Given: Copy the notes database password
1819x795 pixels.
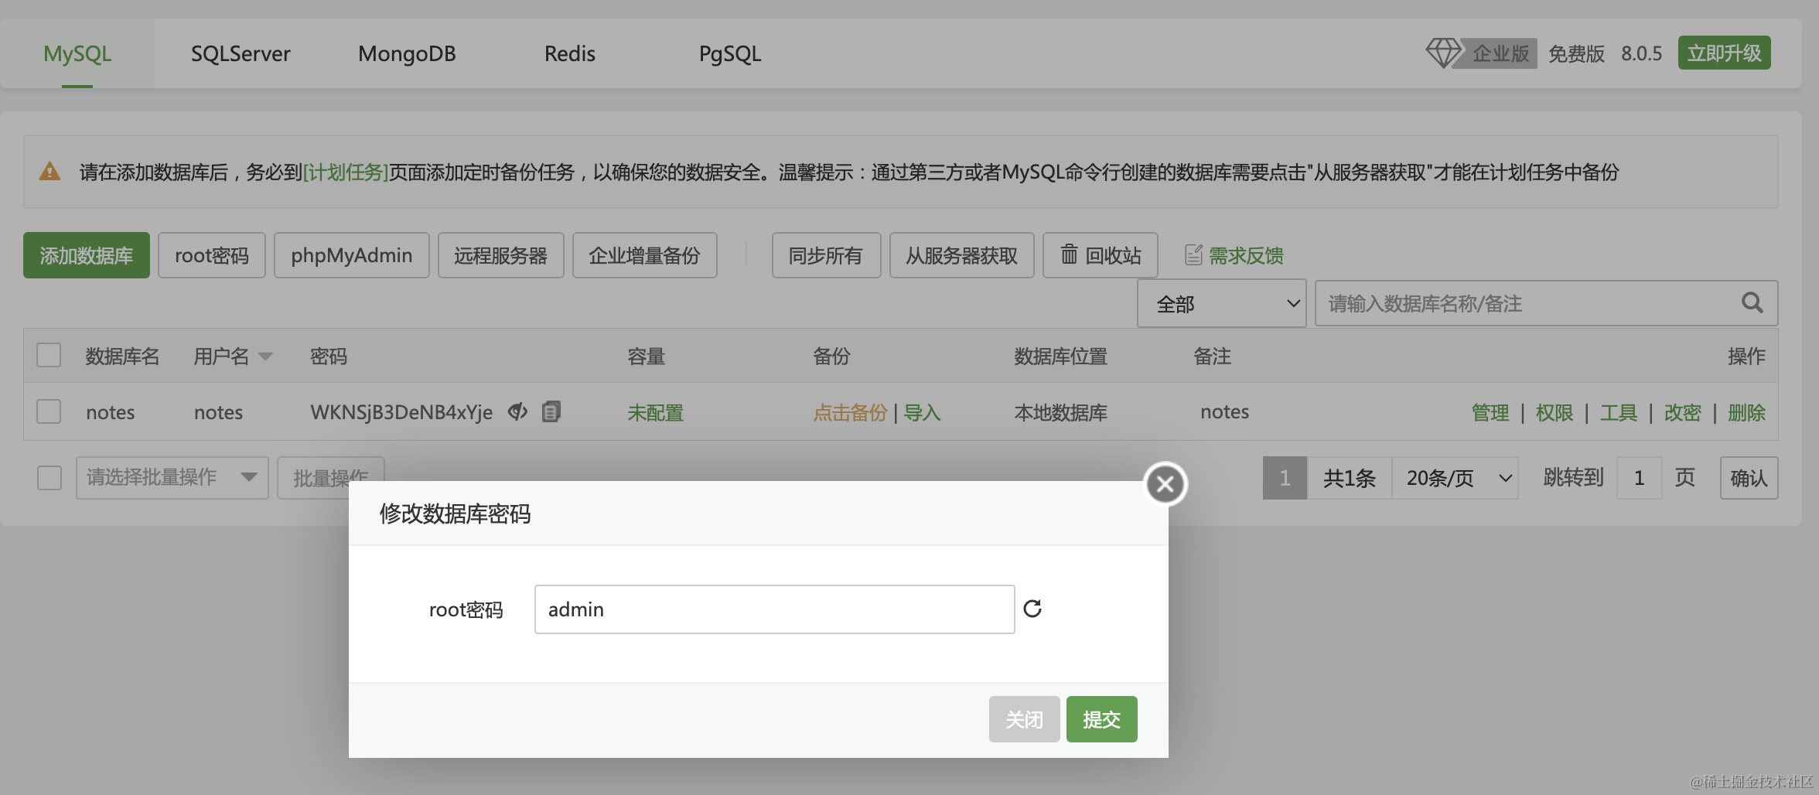Looking at the screenshot, I should click(551, 411).
